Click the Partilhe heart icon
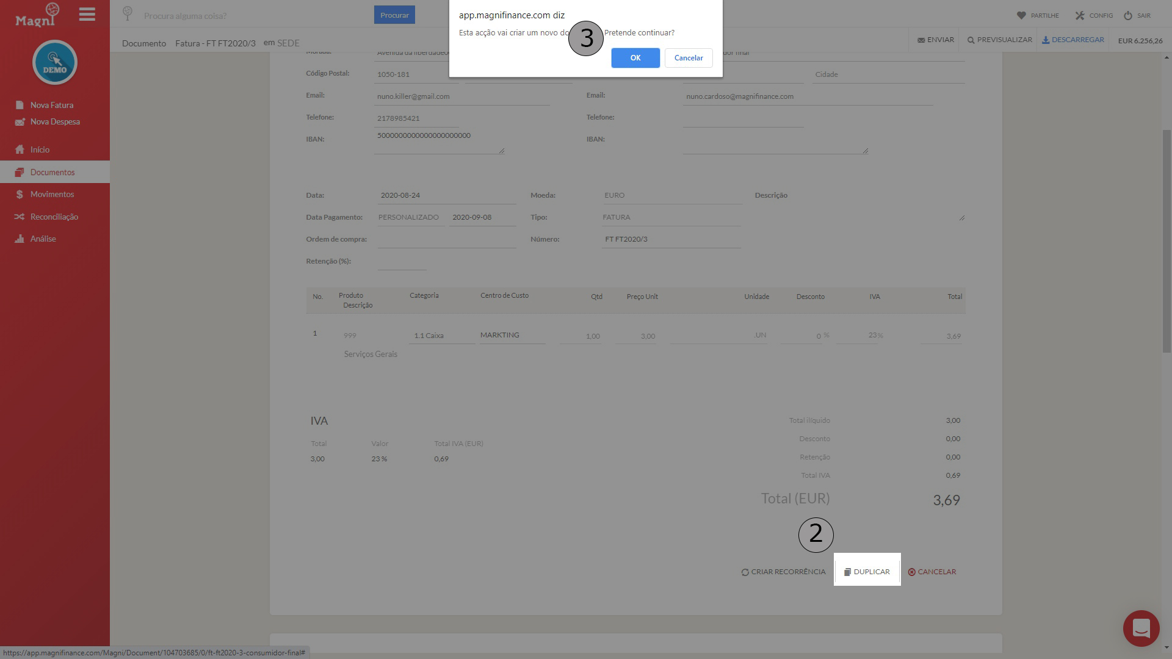This screenshot has height=659, width=1172. pos(1021,15)
